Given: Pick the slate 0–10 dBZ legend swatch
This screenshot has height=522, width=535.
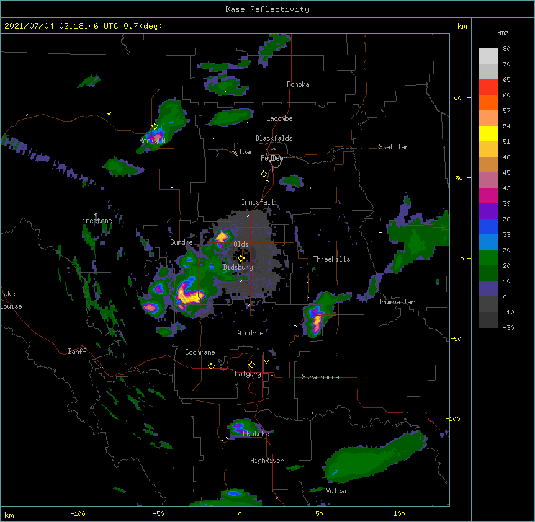Looking at the screenshot, I should (x=488, y=289).
